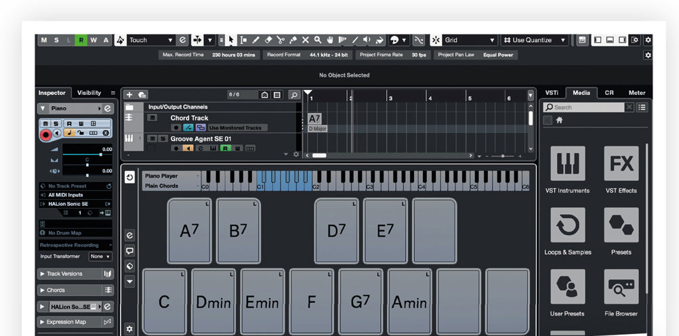This screenshot has height=336, width=679.
Task: Click the A7 chord event on timeline
Action: coord(315,119)
